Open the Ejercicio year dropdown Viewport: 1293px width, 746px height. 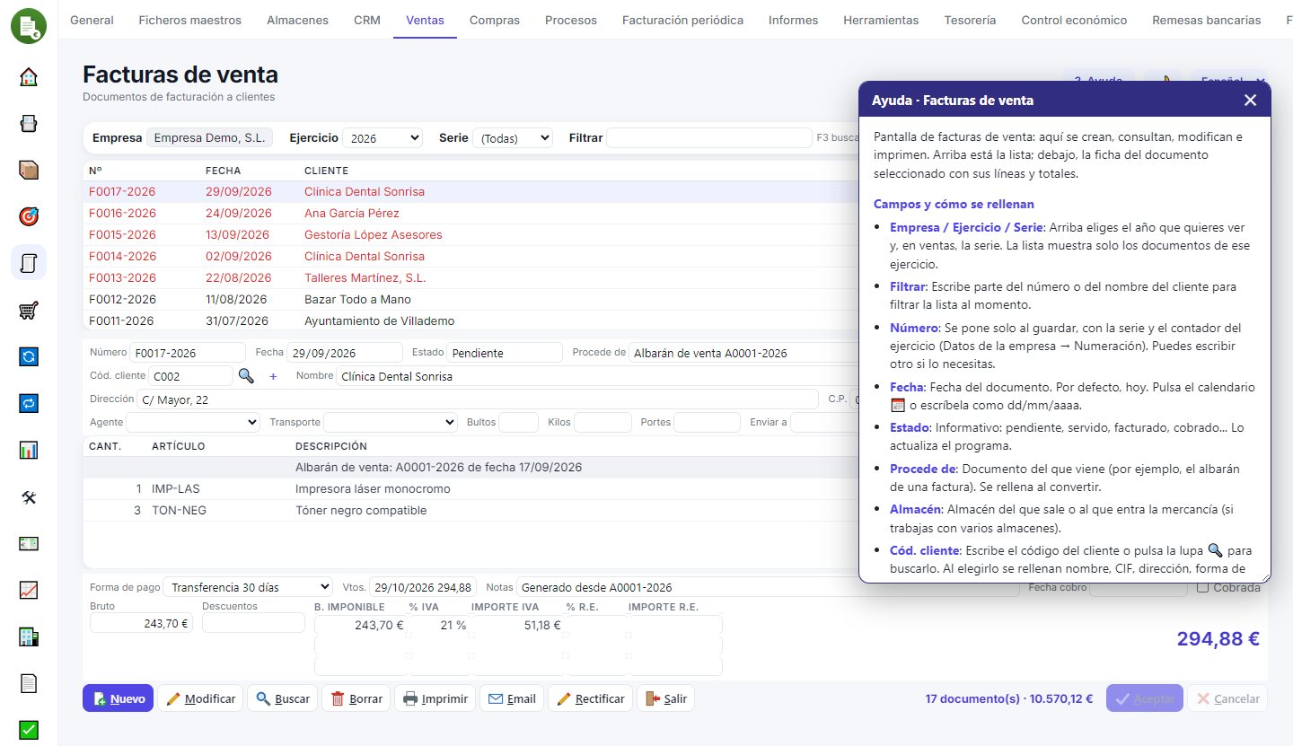[x=383, y=138]
